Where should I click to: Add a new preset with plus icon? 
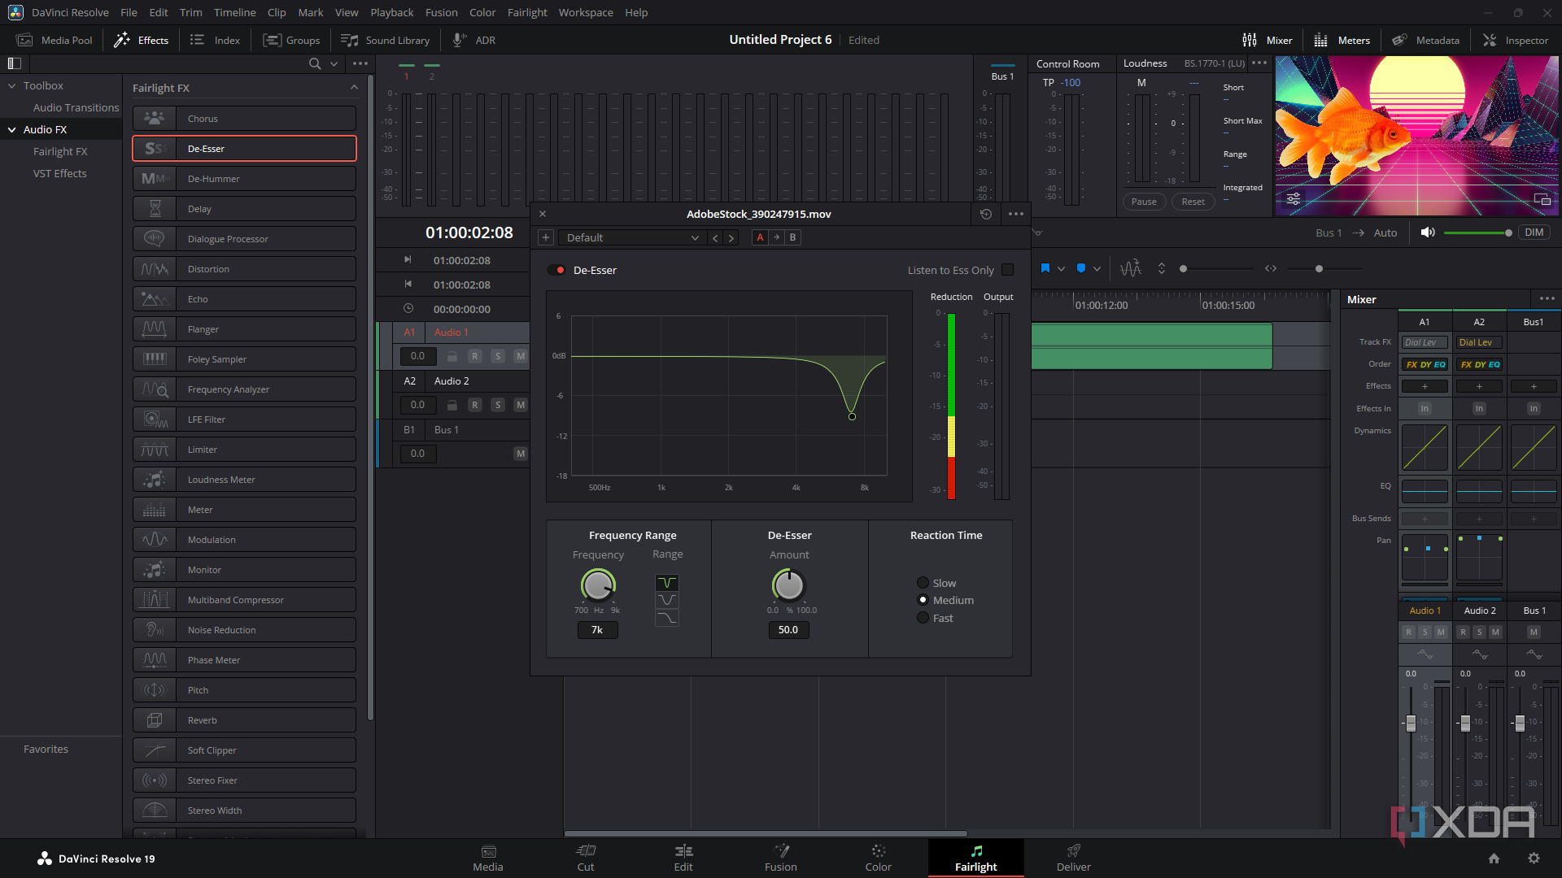pos(546,237)
